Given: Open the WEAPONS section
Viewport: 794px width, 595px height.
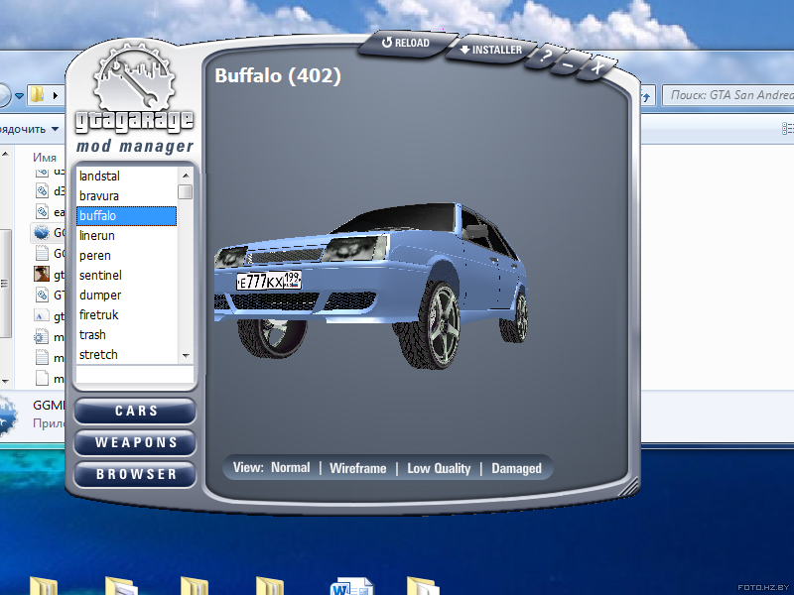Looking at the screenshot, I should point(135,442).
